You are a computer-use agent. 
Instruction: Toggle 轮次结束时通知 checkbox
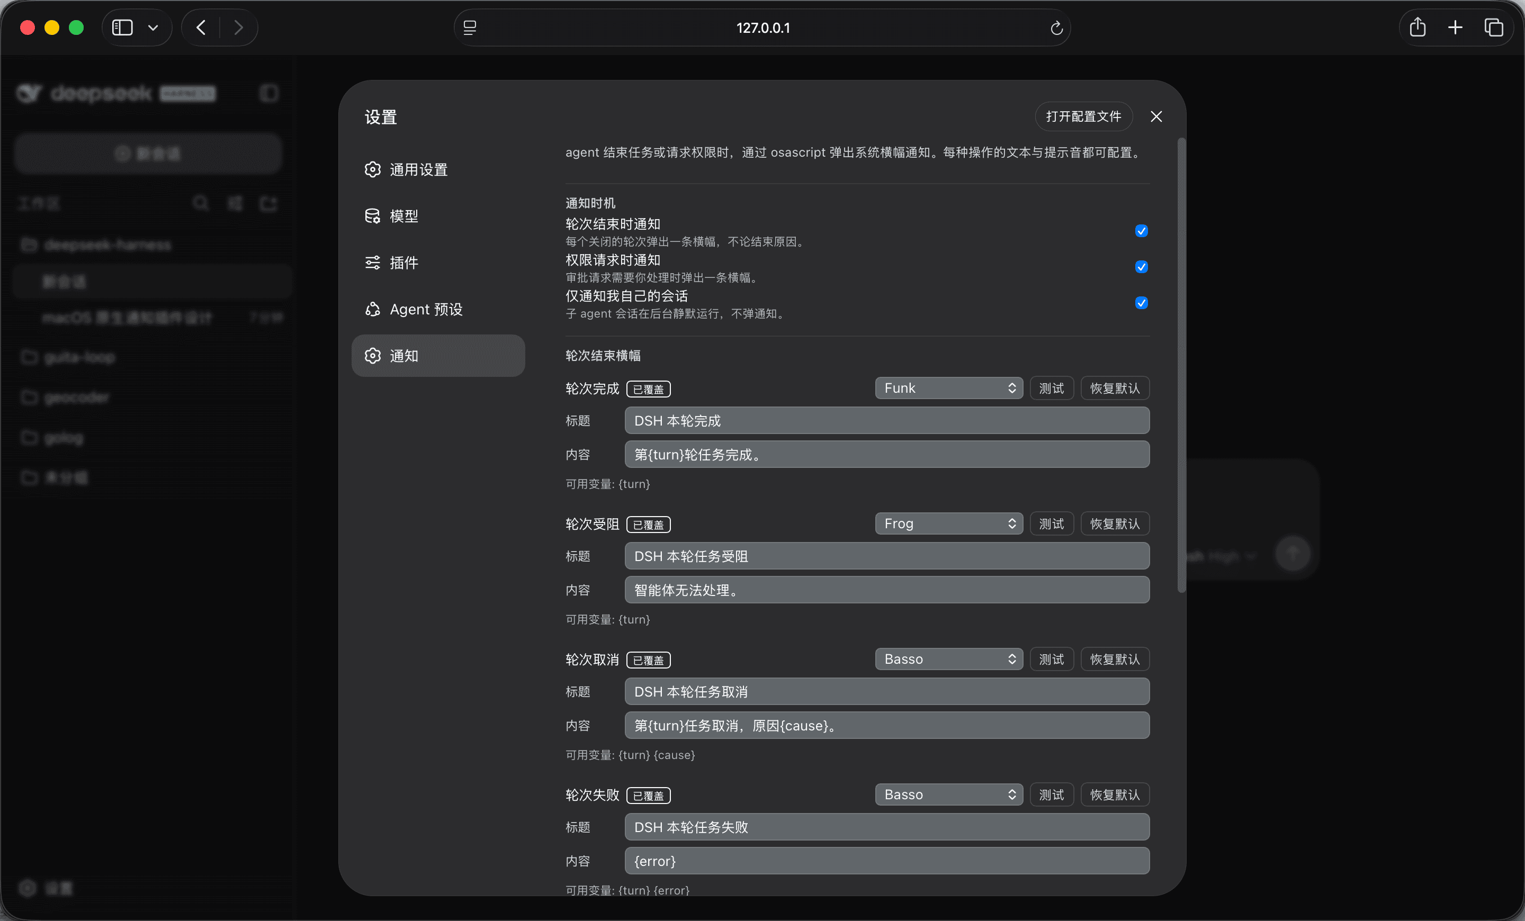pos(1141,231)
